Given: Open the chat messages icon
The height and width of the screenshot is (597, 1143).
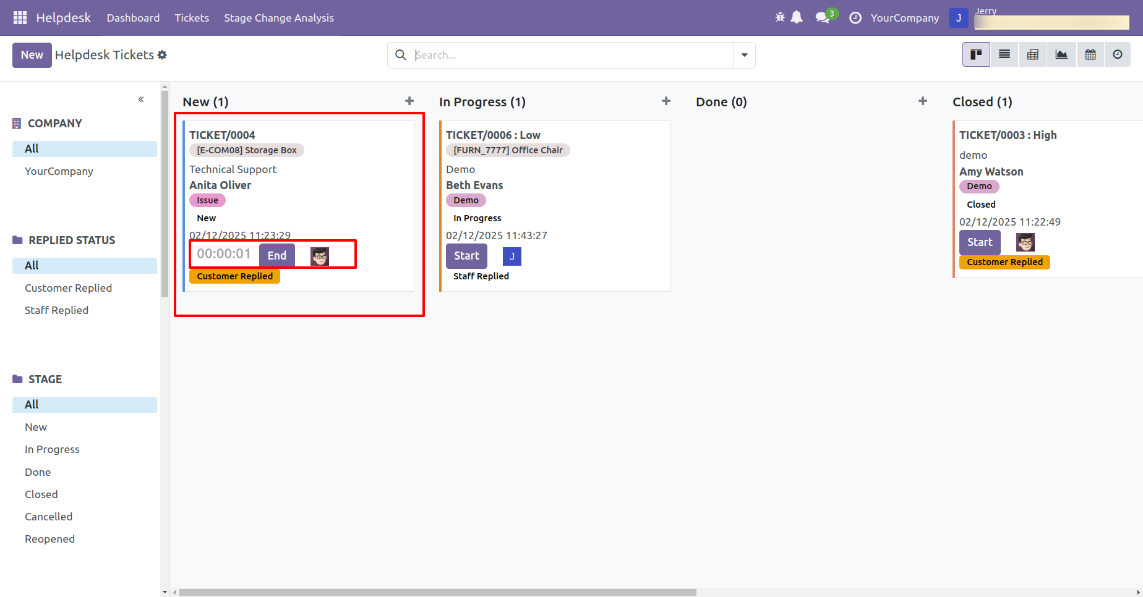Looking at the screenshot, I should tap(823, 17).
